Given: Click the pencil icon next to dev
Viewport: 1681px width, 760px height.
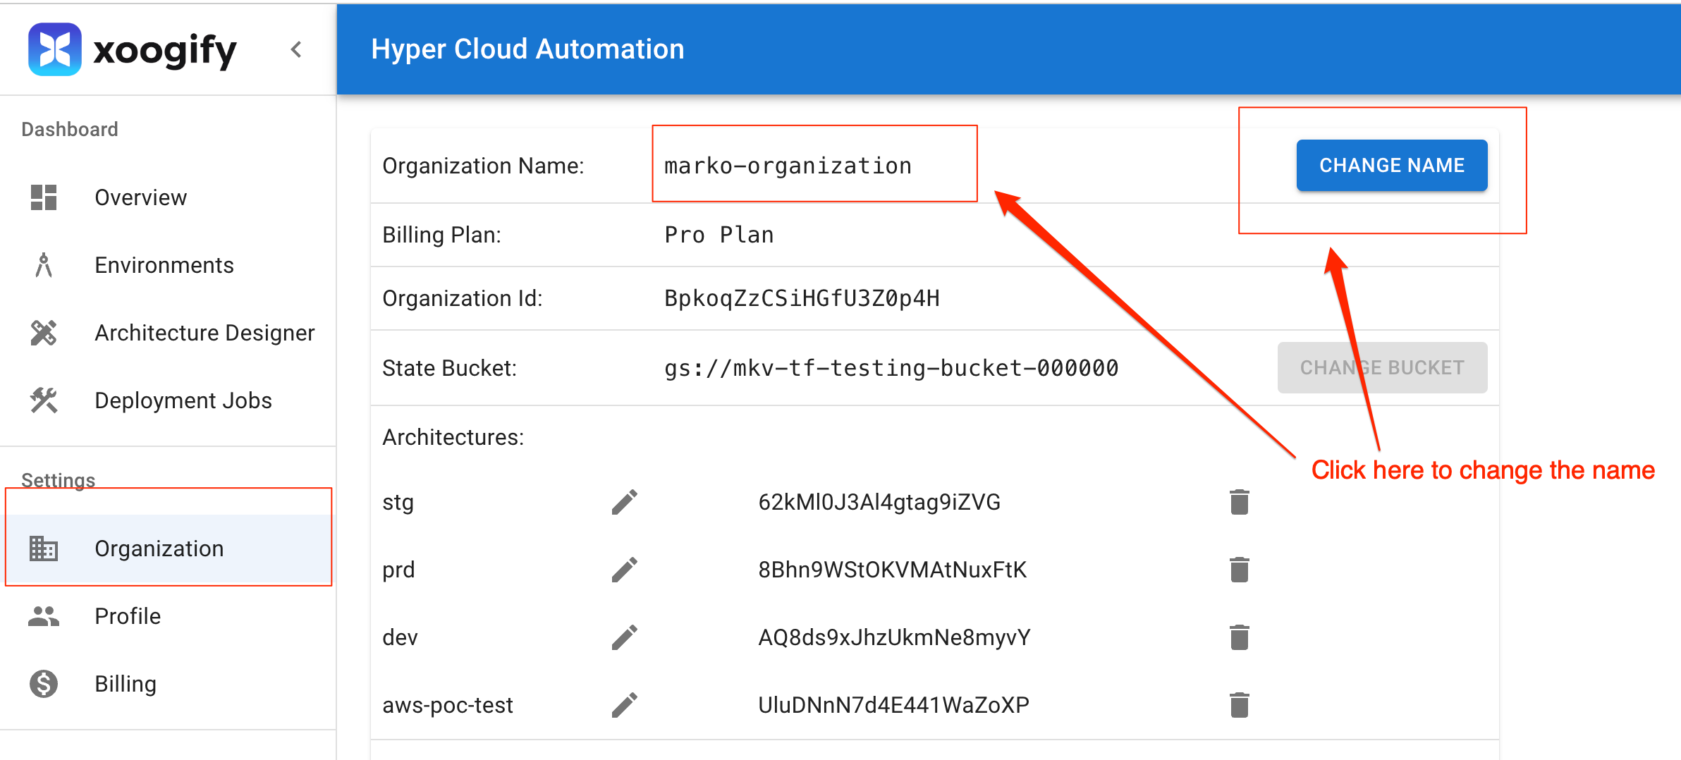Looking at the screenshot, I should (x=624, y=637).
